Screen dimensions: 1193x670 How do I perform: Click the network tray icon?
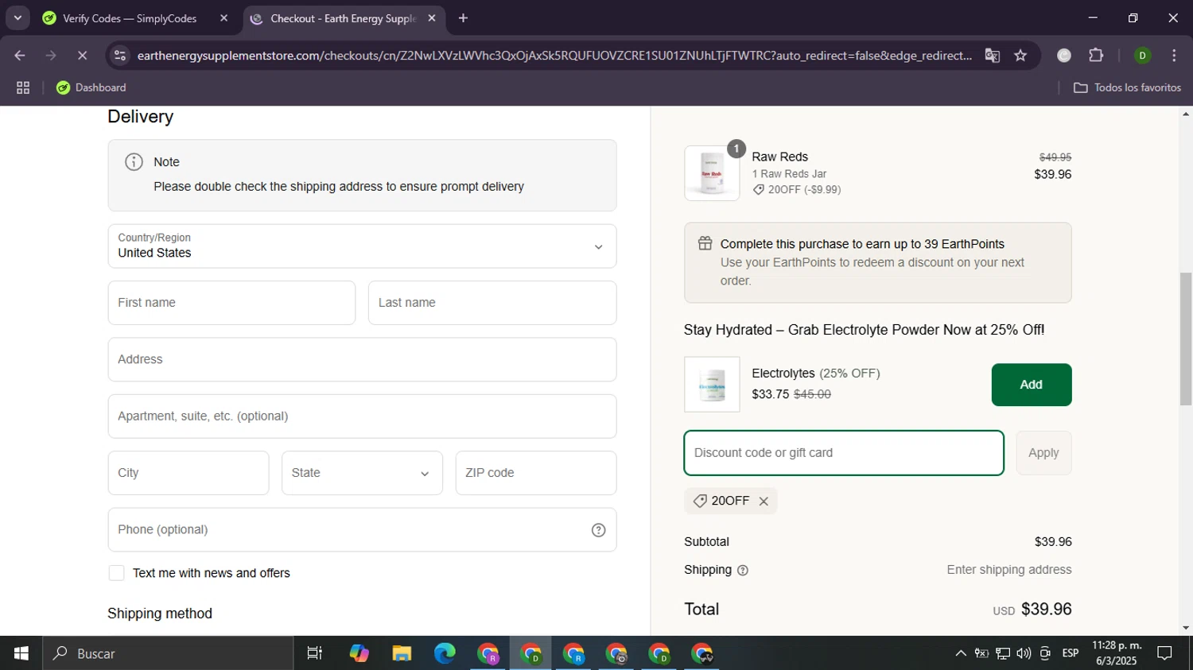[1003, 653]
